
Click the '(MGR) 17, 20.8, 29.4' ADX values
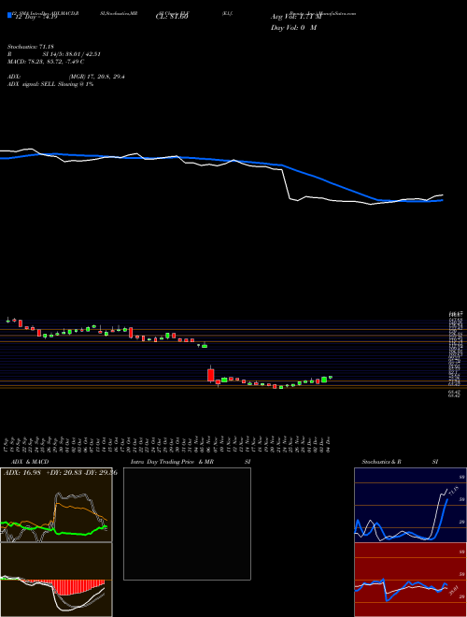tap(96, 77)
